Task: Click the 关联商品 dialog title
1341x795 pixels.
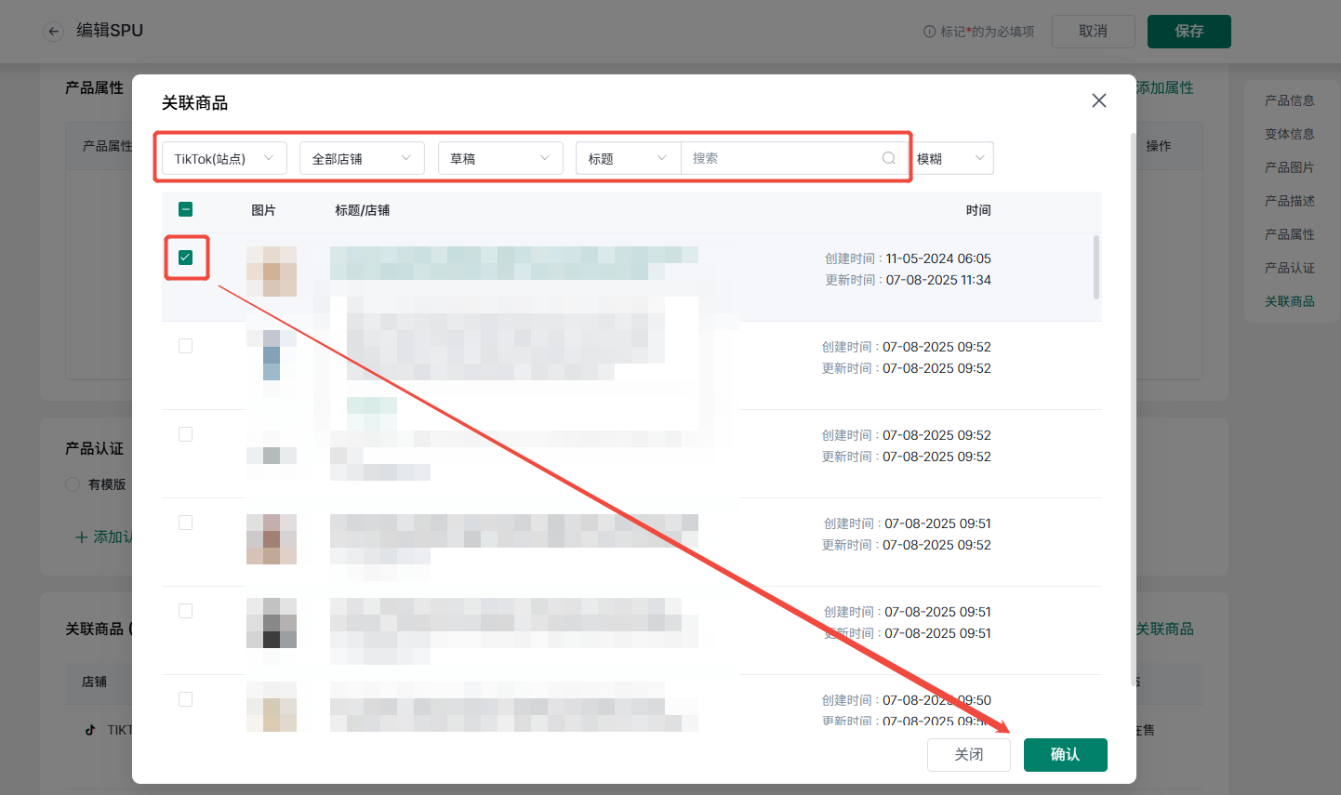Action: (x=194, y=102)
